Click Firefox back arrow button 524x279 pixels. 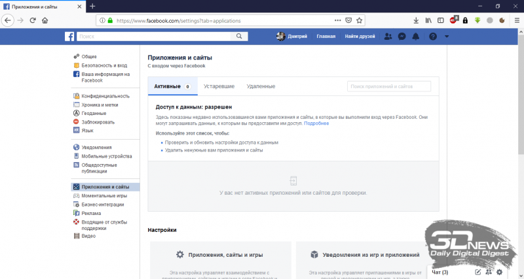point(8,20)
